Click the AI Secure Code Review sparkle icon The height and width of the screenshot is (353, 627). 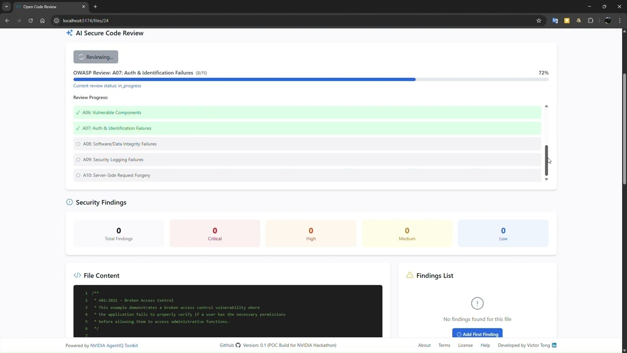pyautogui.click(x=70, y=33)
